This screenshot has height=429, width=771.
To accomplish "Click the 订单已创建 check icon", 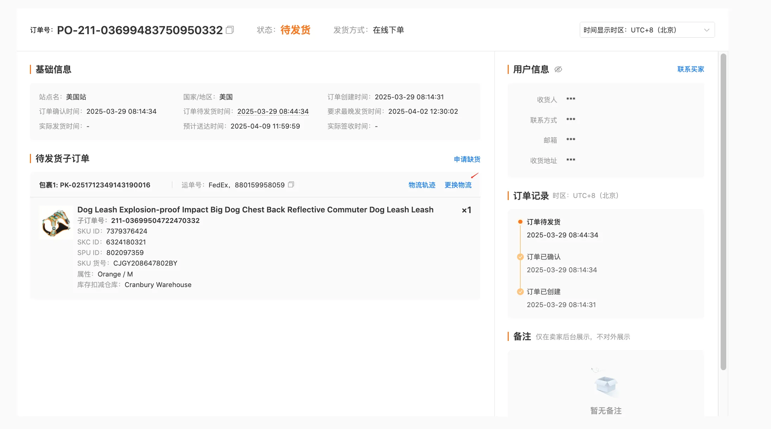I will pyautogui.click(x=520, y=292).
